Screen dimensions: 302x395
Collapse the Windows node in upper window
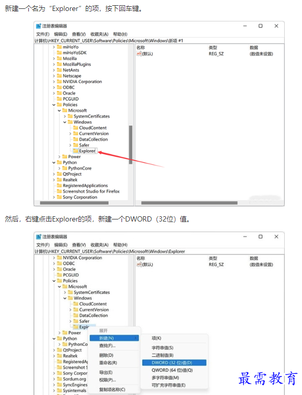tap(65, 122)
